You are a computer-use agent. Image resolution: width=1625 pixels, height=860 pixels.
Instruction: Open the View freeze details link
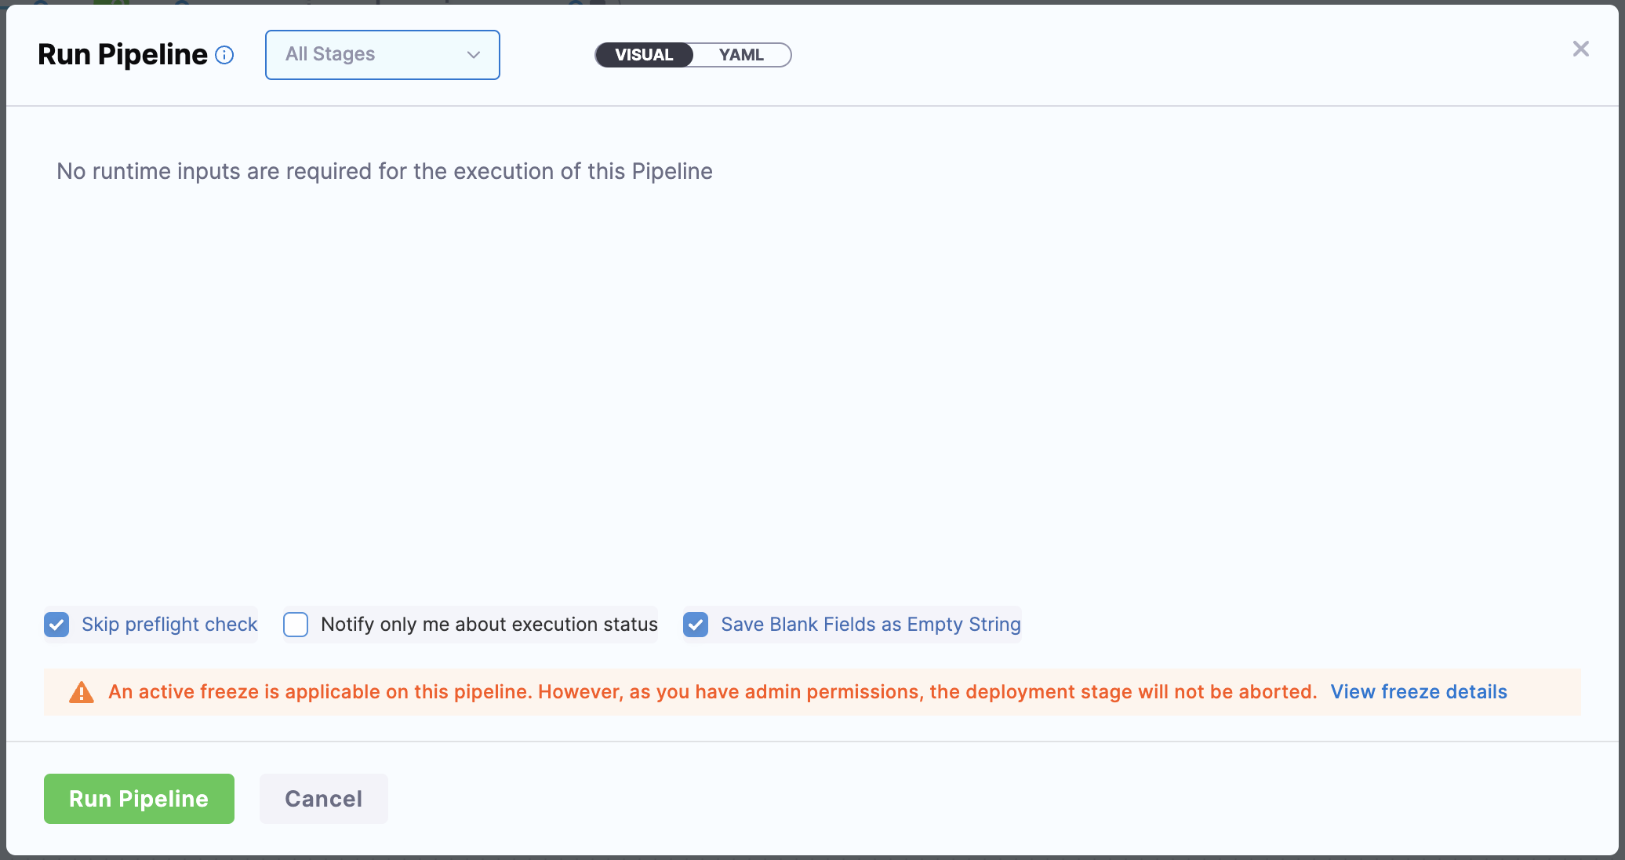1419,692
